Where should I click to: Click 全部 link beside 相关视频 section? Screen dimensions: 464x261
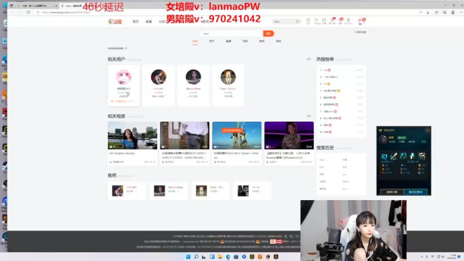(x=309, y=116)
